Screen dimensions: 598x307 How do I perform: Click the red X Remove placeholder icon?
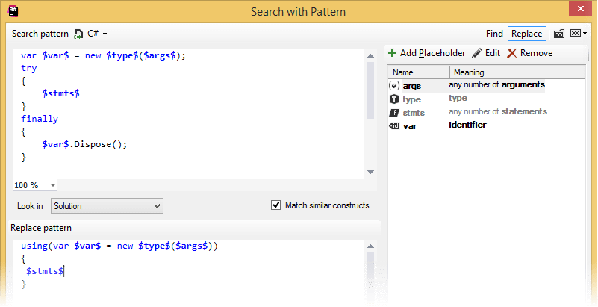click(511, 53)
